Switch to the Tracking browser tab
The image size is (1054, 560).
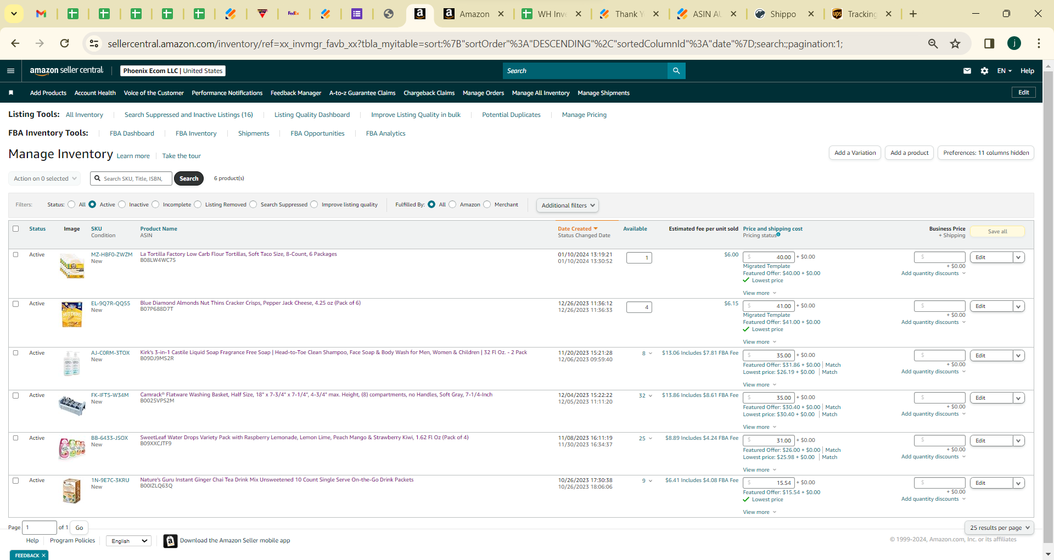[862, 14]
